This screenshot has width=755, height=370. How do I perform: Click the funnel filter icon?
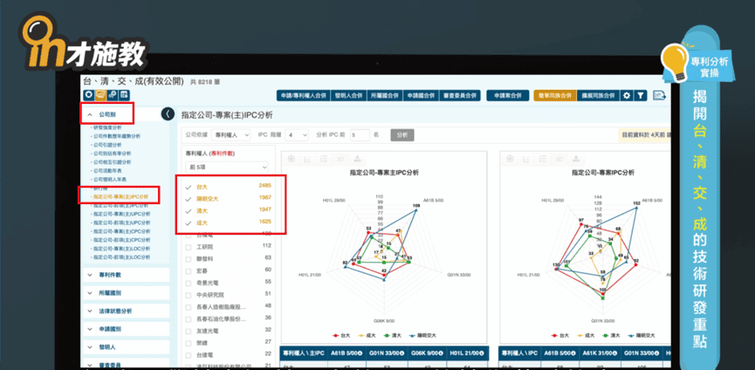(x=640, y=95)
